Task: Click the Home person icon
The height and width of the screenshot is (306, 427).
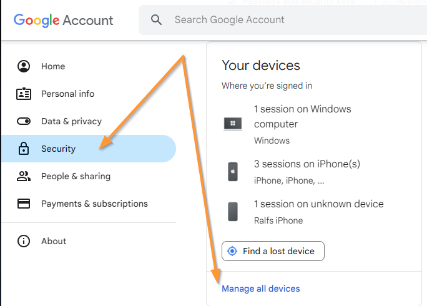Action: 24,66
